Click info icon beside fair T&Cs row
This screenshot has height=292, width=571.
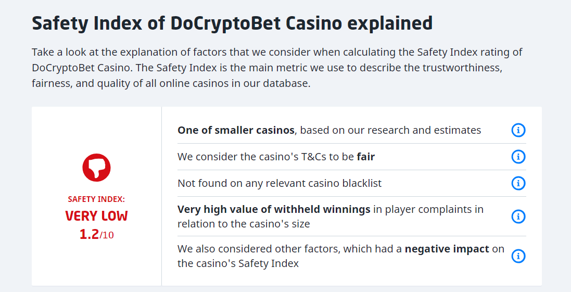tap(518, 157)
